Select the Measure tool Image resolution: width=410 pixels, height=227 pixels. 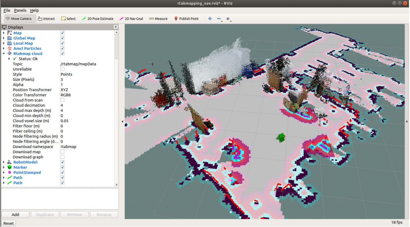159,19
